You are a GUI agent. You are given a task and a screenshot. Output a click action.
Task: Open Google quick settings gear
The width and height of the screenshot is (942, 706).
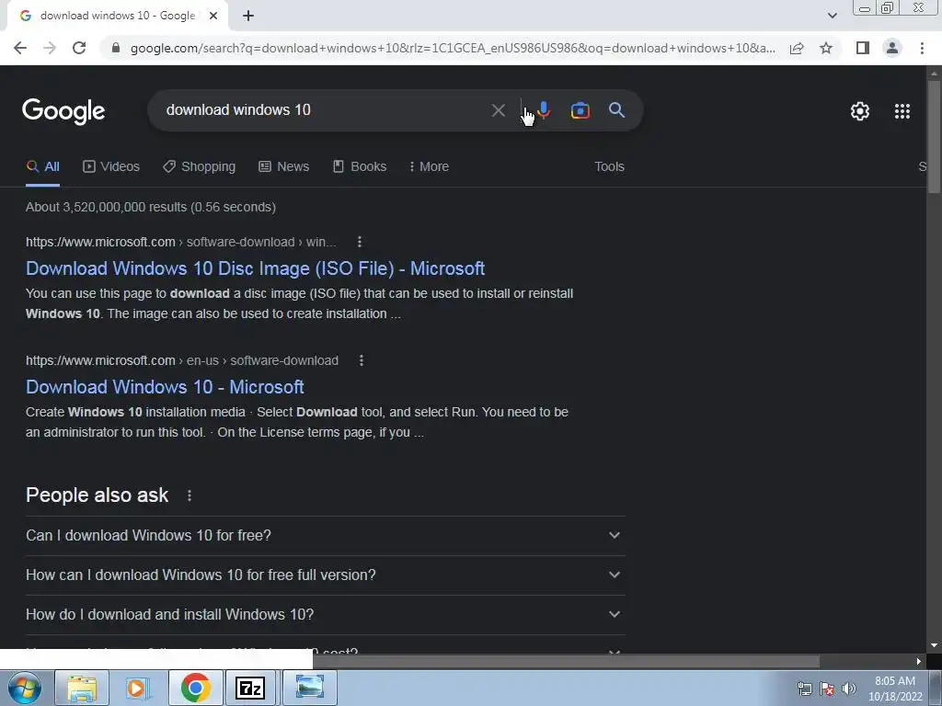coord(860,111)
